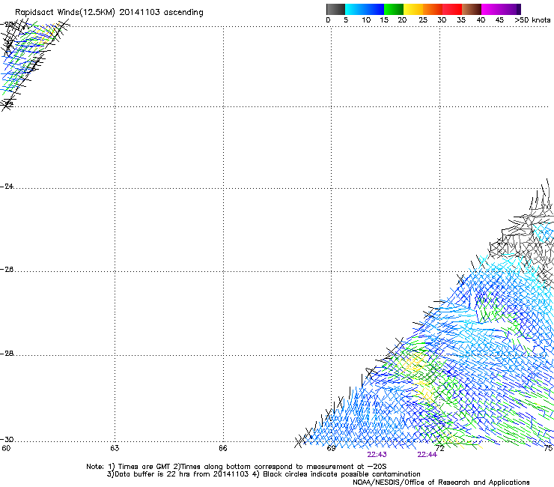Click the yellow 20–25 knot legend swatch
Screen dimensions: 554x487
[x=413, y=9]
